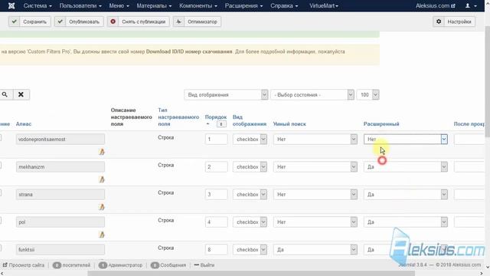Sort by Расширенный column header
Image resolution: width=490 pixels, height=276 pixels.
[381, 124]
